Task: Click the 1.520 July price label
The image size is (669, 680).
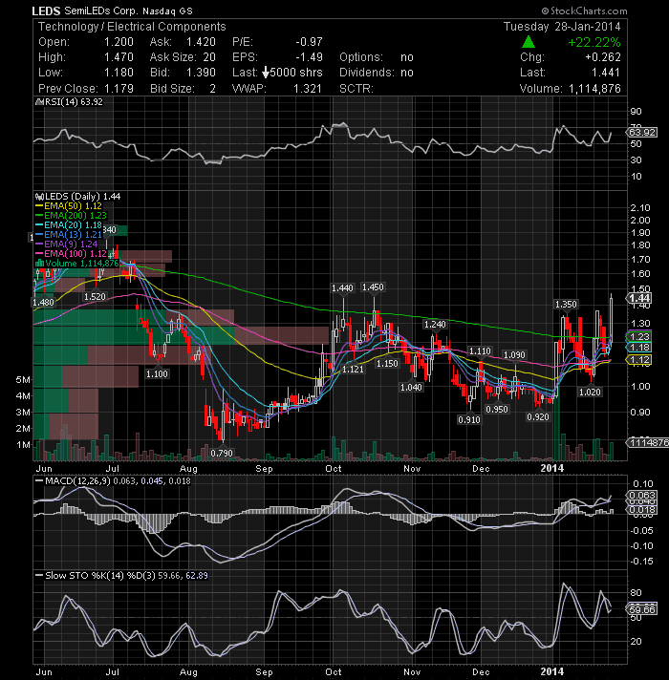Action: 95,297
